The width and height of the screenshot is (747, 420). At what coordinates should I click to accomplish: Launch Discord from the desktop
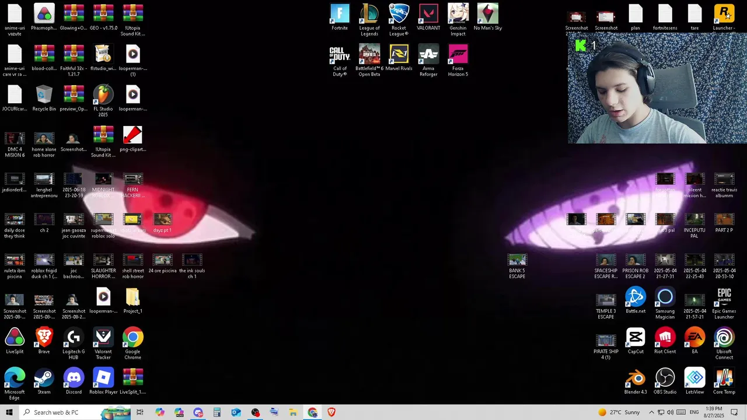coord(74,381)
